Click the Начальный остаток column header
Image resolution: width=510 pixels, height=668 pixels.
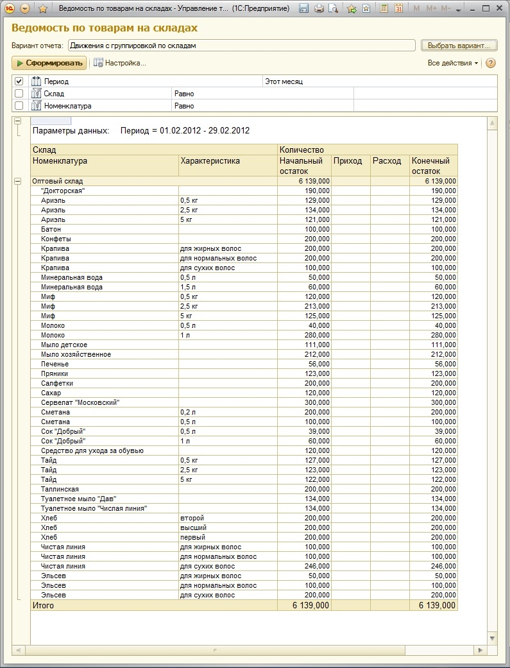tap(304, 166)
